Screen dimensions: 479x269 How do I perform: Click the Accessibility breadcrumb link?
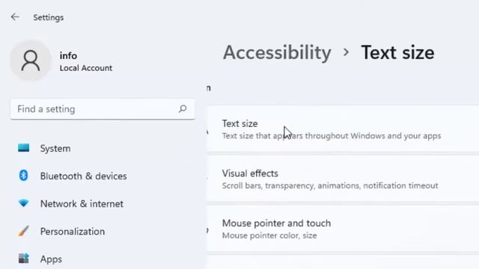277,53
